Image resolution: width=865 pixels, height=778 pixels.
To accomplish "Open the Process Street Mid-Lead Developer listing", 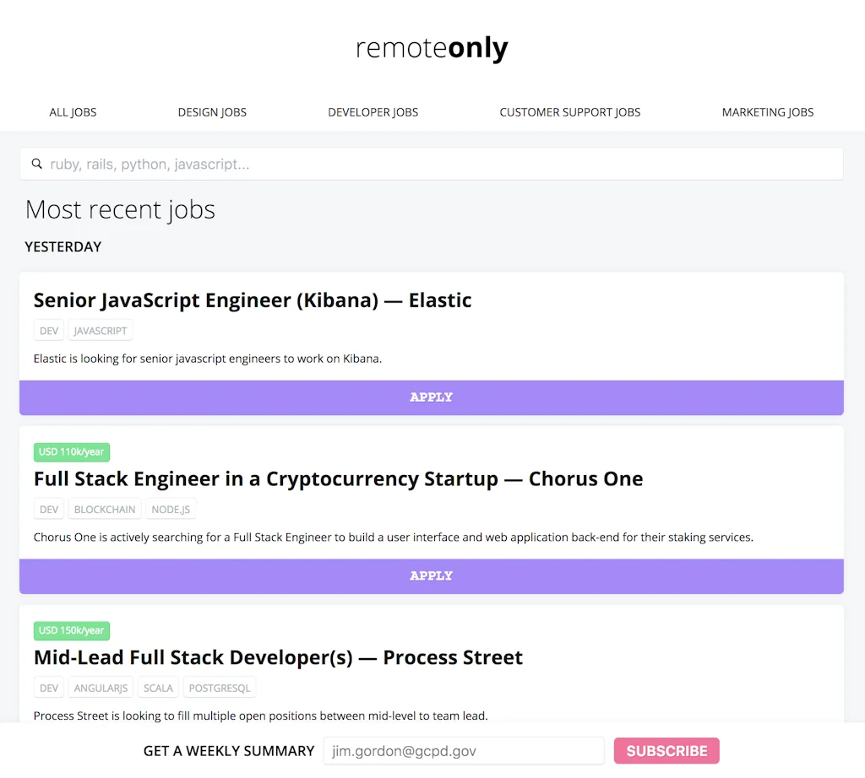I will (278, 657).
